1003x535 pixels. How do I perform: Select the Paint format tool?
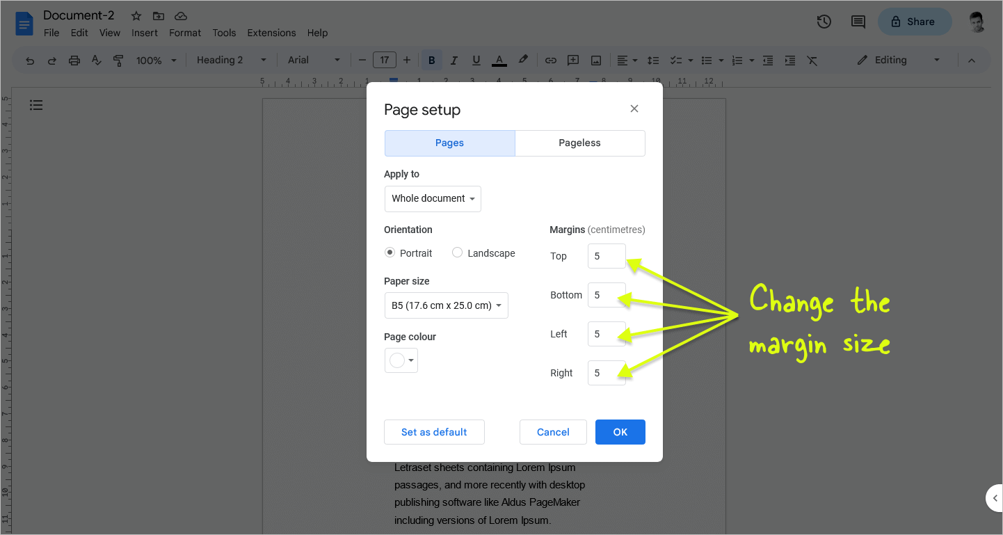[118, 60]
